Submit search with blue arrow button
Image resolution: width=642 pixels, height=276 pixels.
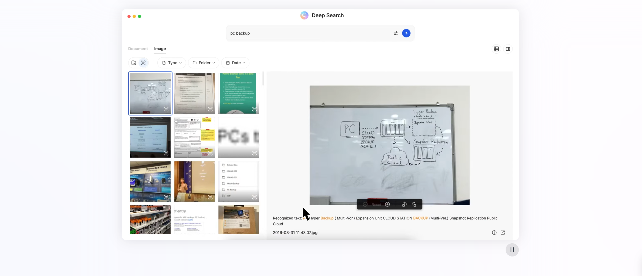(406, 33)
